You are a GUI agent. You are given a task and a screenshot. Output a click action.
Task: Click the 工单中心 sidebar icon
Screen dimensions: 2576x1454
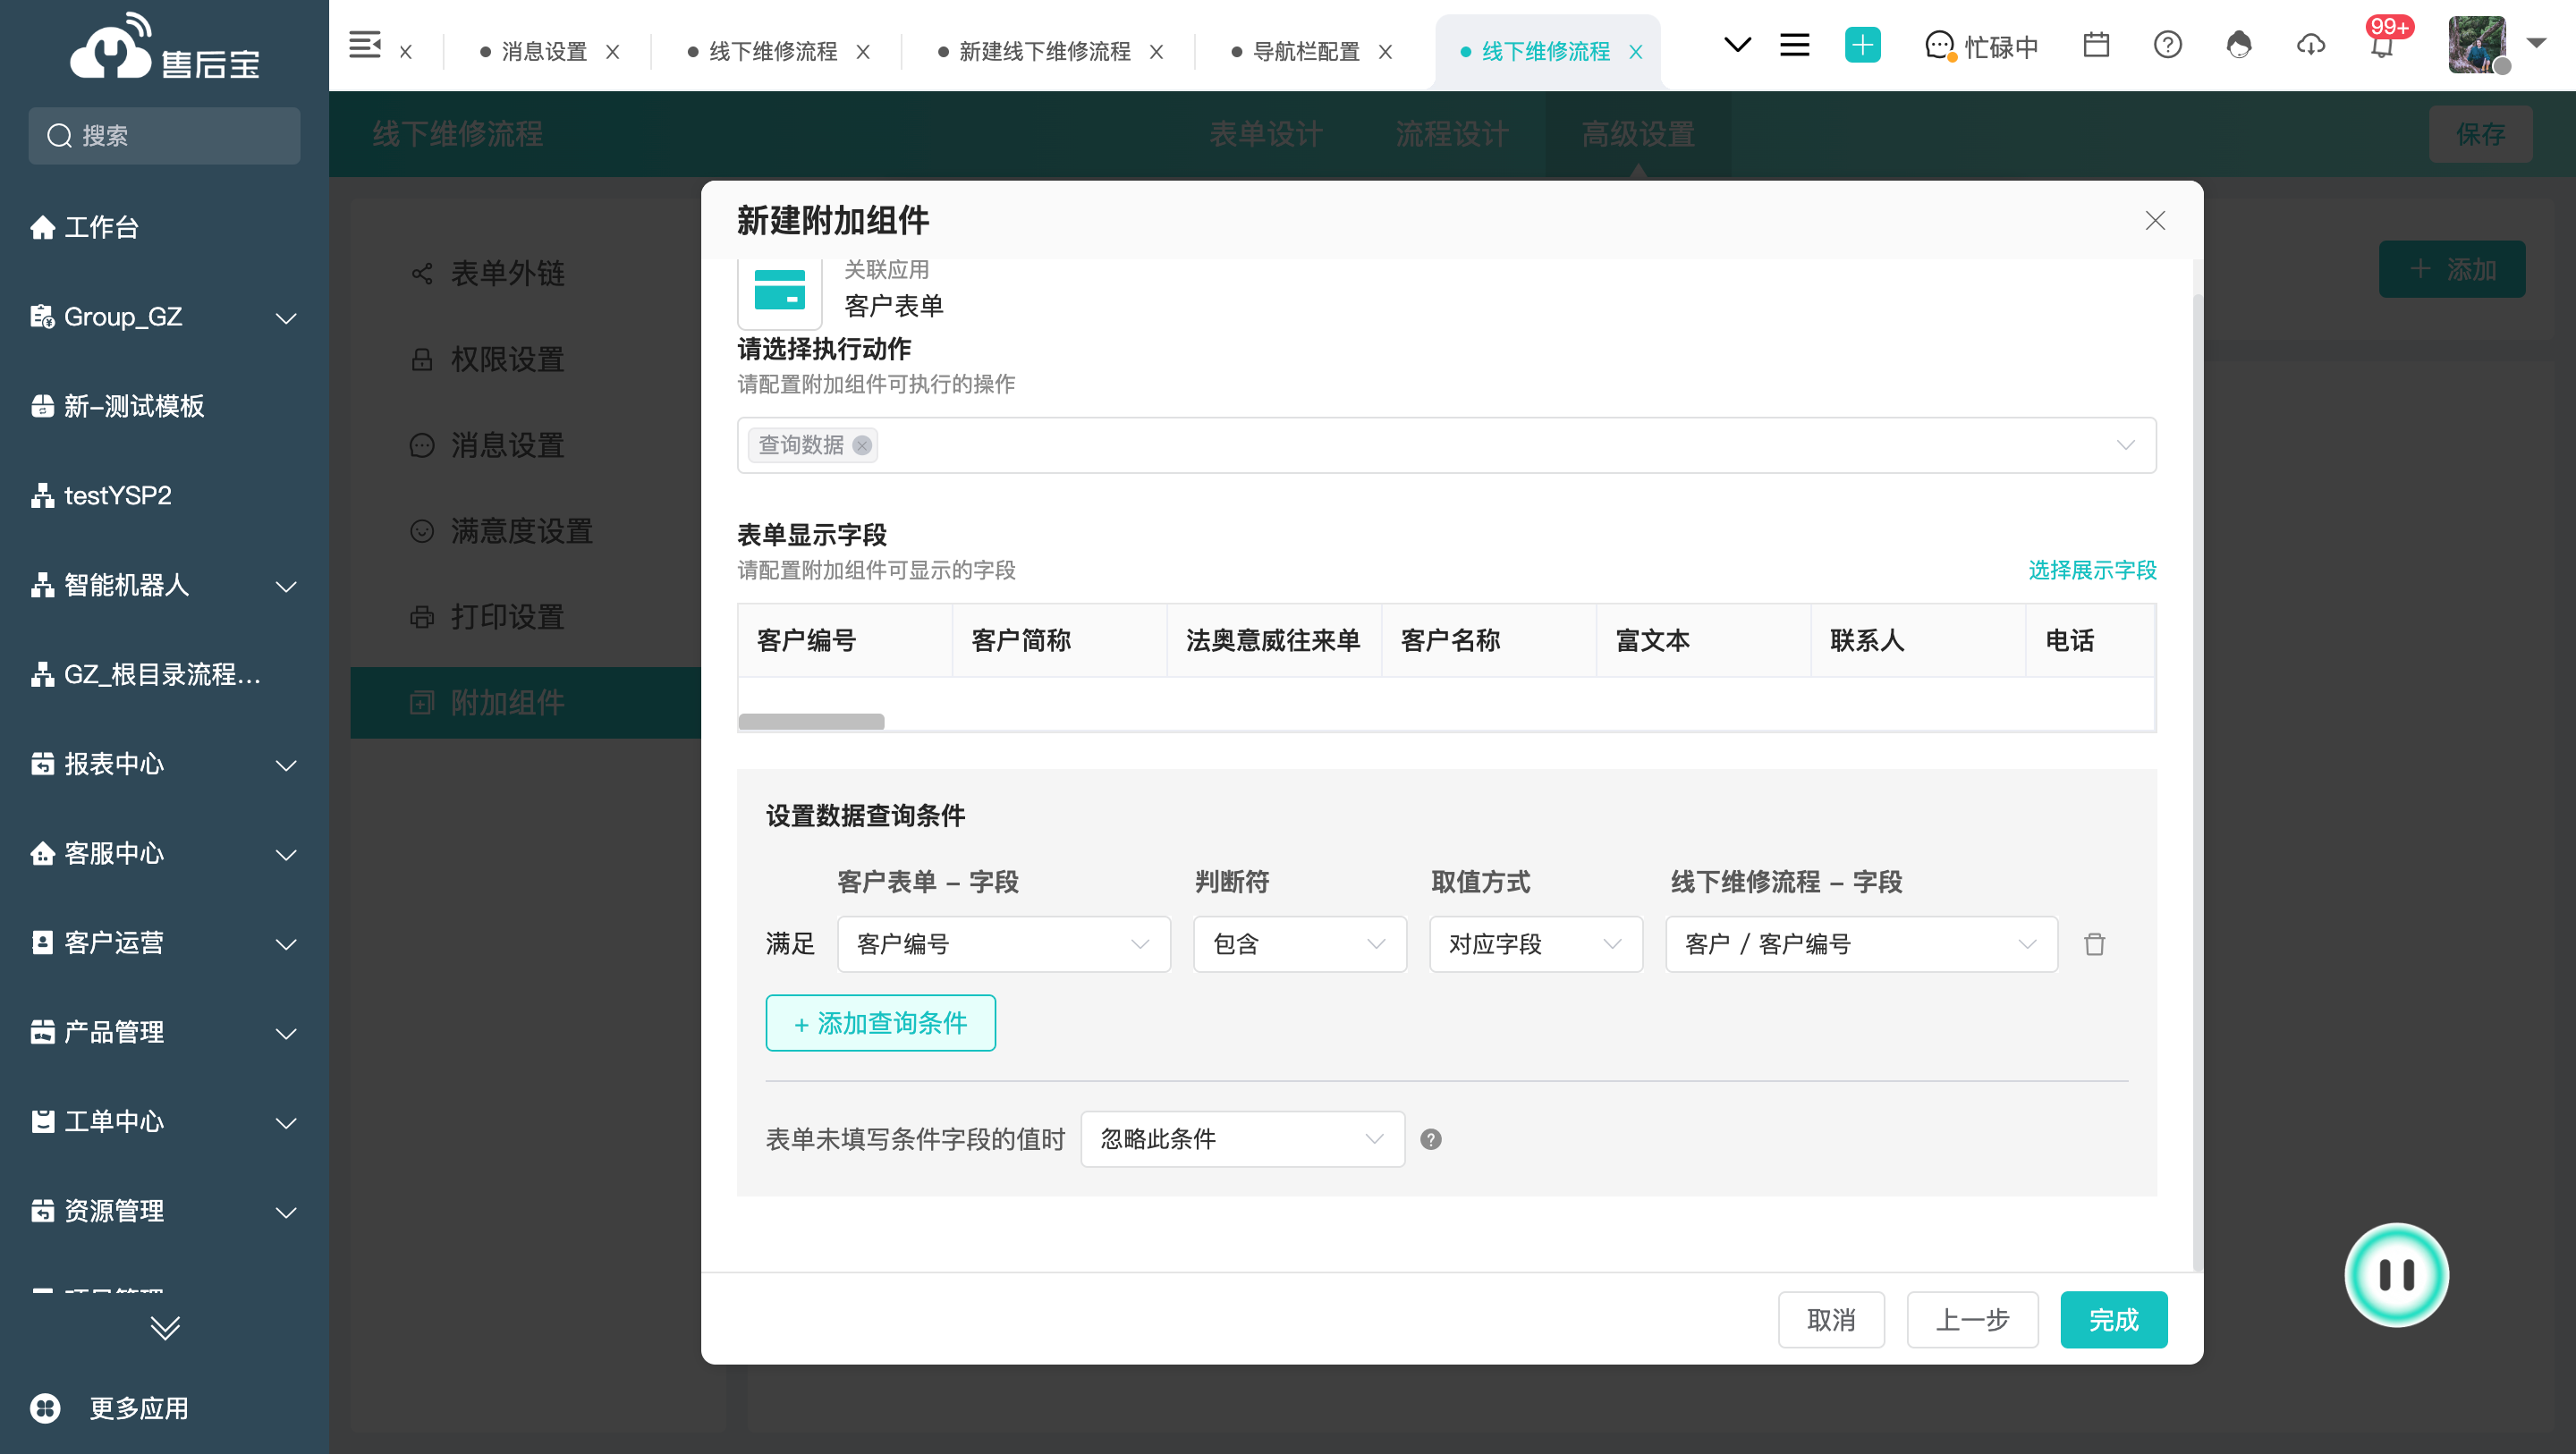pos(42,1122)
